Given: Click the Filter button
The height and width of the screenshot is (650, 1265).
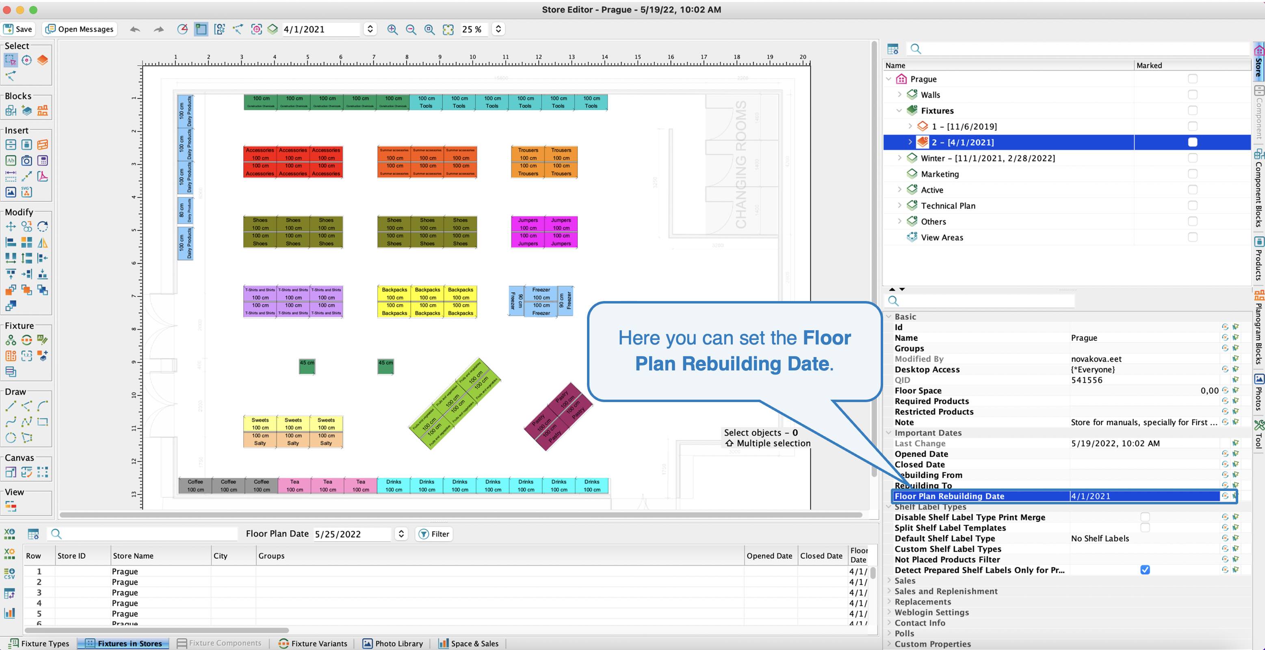Looking at the screenshot, I should (434, 534).
